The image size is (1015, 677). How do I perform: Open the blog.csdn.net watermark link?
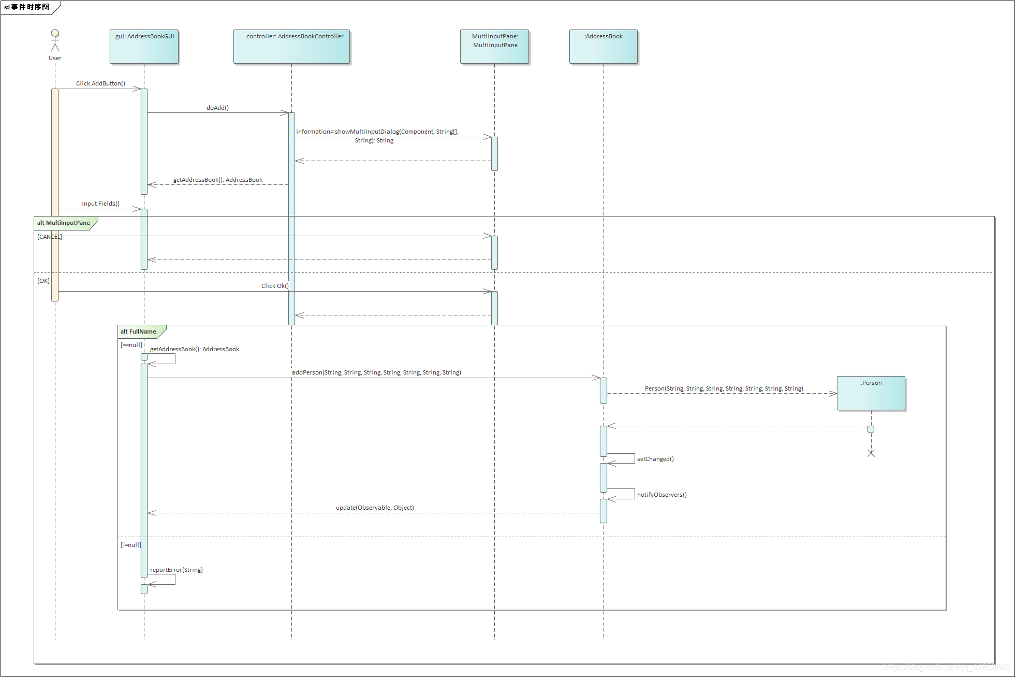[x=947, y=668]
